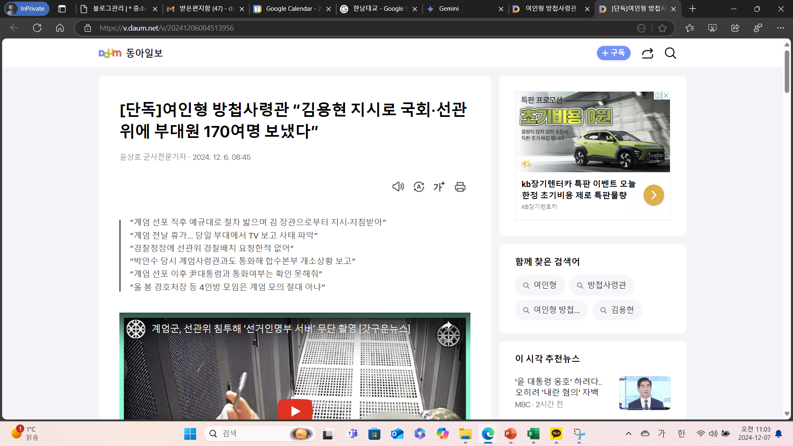The width and height of the screenshot is (793, 446).
Task: Open the browser settings and more menu
Action: click(780, 28)
